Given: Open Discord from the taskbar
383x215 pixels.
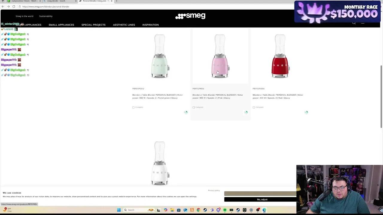Looking at the screenshot, I should (218, 210).
